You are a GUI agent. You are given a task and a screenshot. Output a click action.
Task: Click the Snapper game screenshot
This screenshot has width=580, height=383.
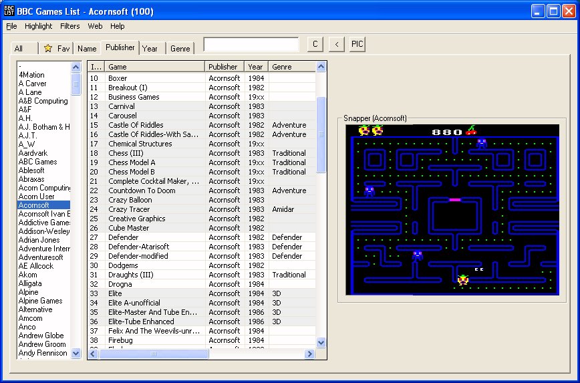pos(452,210)
